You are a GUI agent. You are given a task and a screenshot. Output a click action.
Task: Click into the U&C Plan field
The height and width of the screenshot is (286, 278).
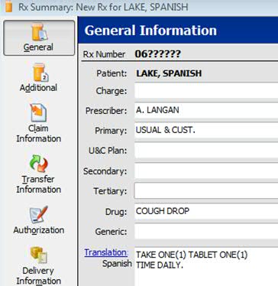coord(206,151)
